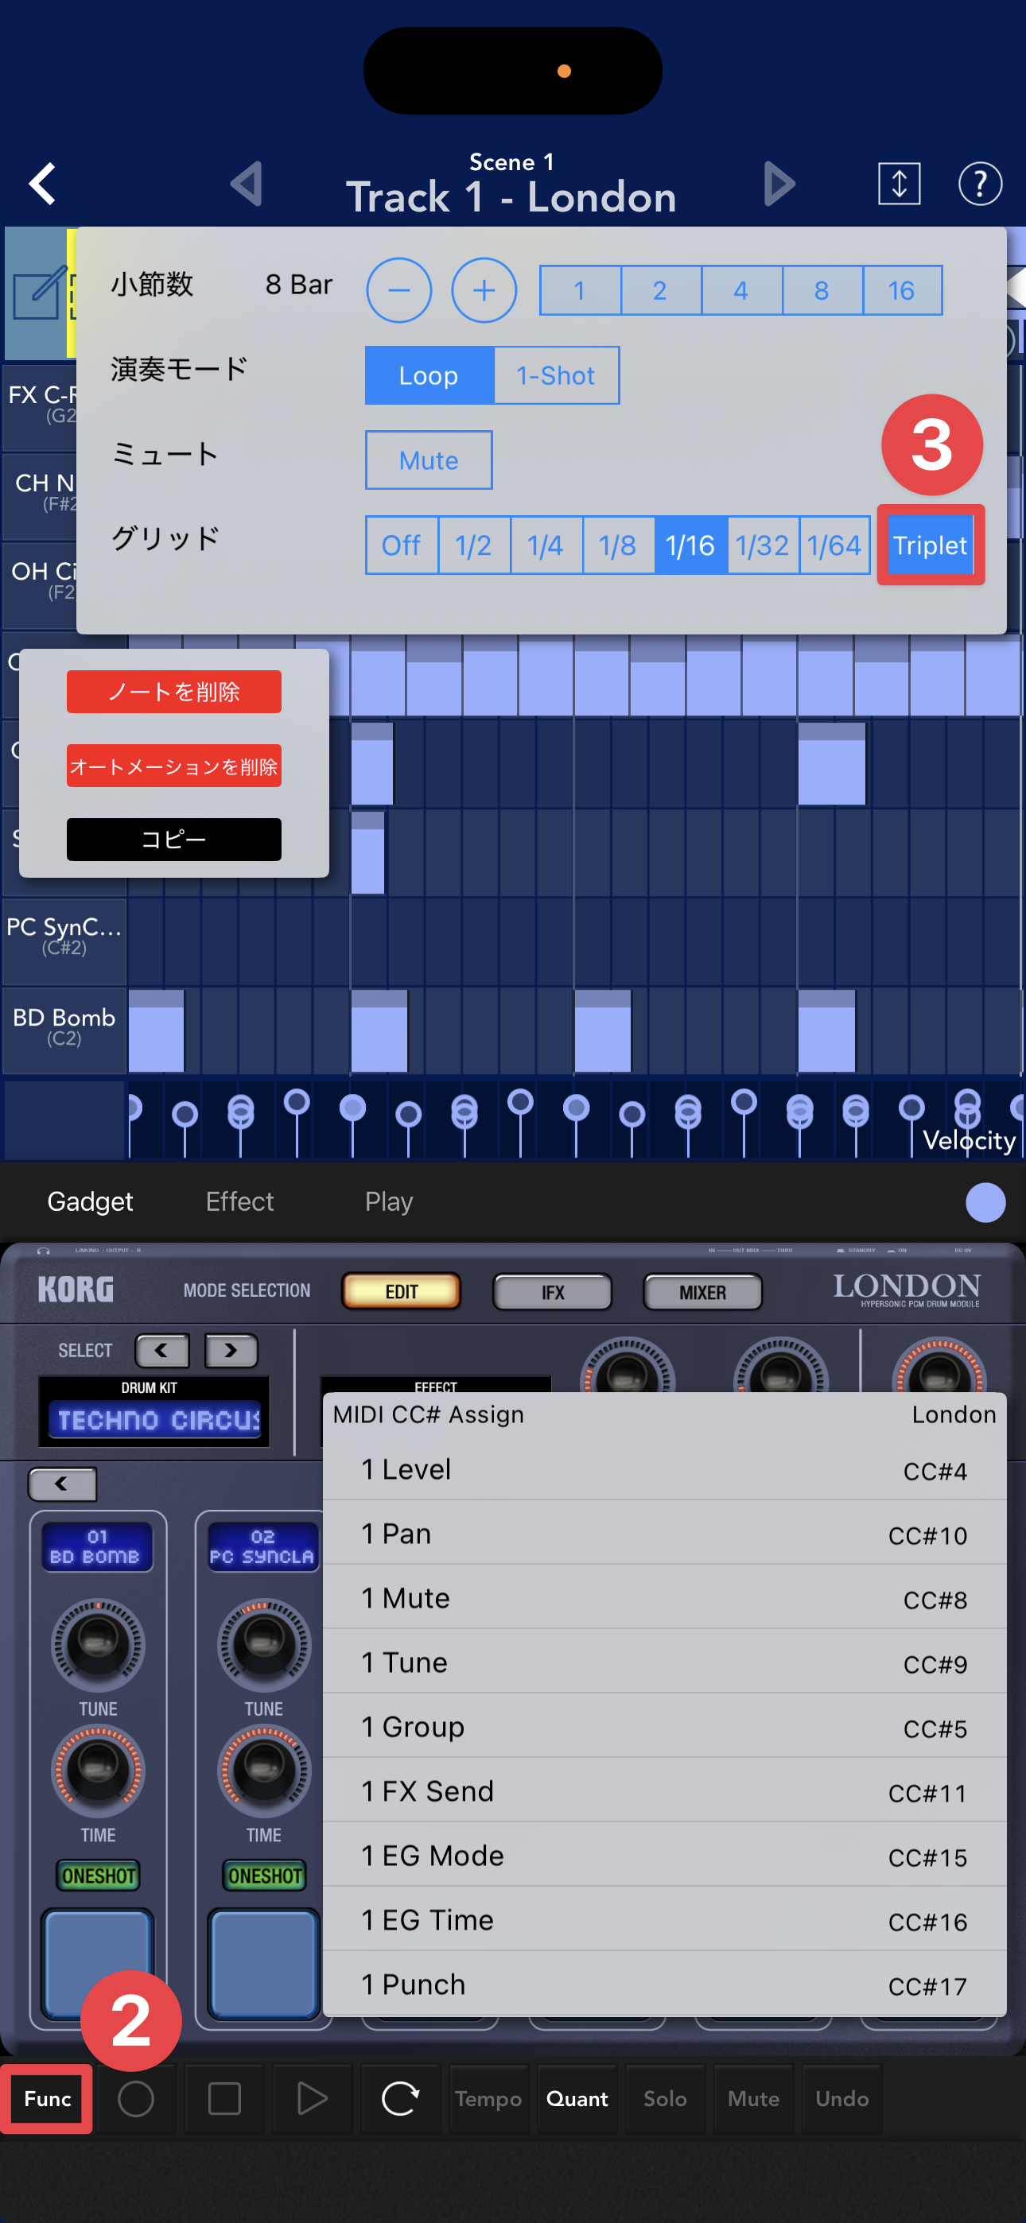This screenshot has width=1026, height=2223.
Task: Switch play mode to 1-Shot
Action: coord(555,375)
